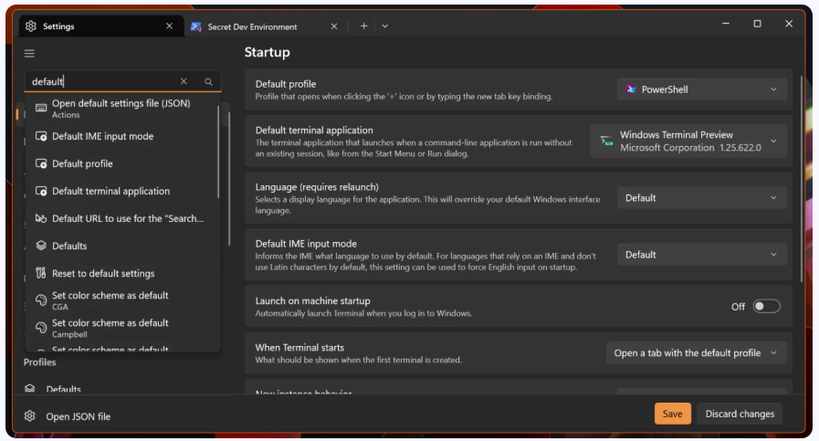This screenshot has width=819, height=441.
Task: Close the Secret Dev Environment tab
Action: click(x=334, y=26)
